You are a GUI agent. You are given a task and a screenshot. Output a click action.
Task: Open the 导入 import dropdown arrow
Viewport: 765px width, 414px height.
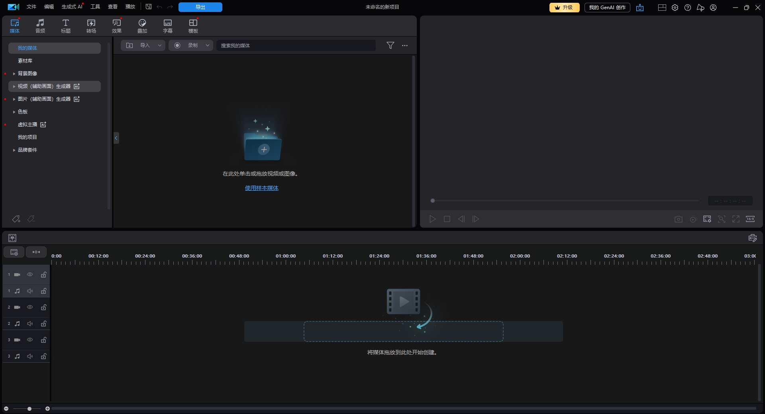(160, 45)
